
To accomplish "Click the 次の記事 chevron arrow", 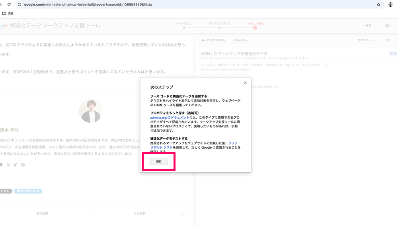I will click(x=183, y=214).
